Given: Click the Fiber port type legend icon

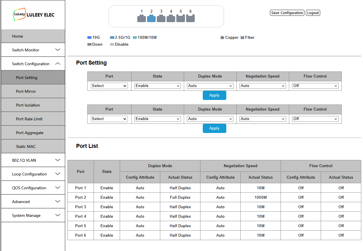Looking at the screenshot, I should pyautogui.click(x=242, y=38).
